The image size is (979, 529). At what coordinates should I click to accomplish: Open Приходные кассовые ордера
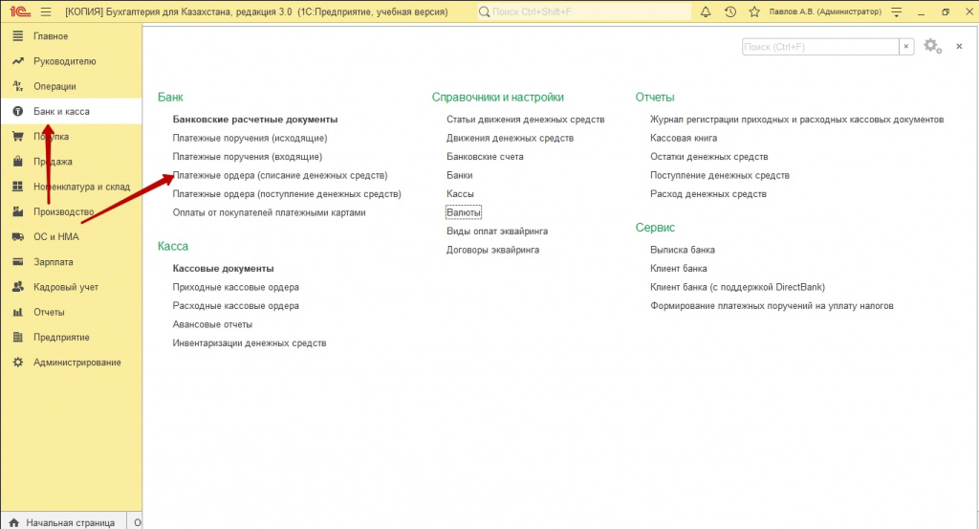[235, 287]
